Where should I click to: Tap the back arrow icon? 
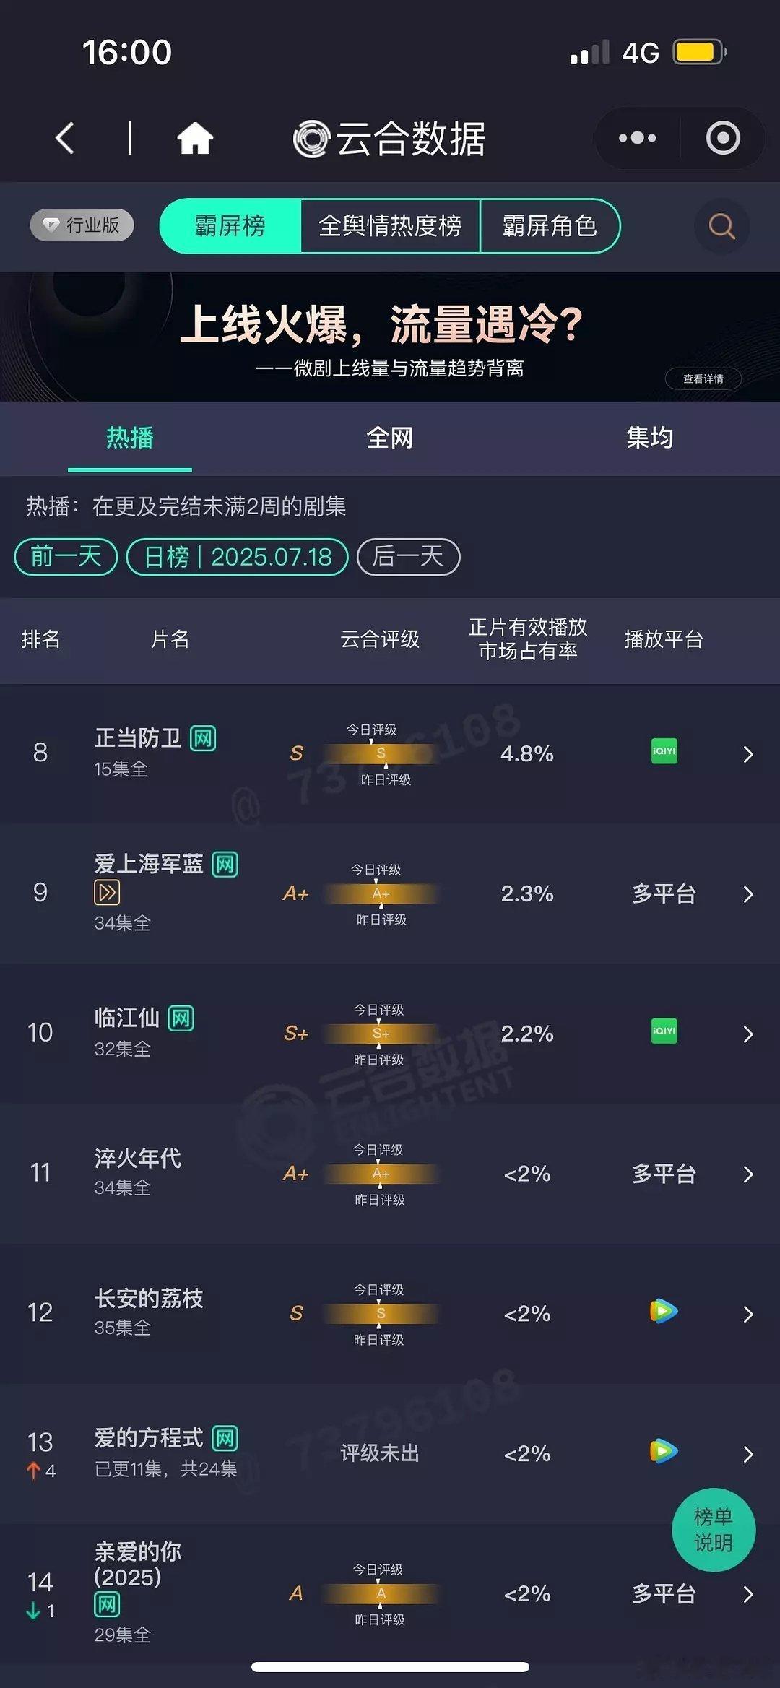pyautogui.click(x=65, y=138)
